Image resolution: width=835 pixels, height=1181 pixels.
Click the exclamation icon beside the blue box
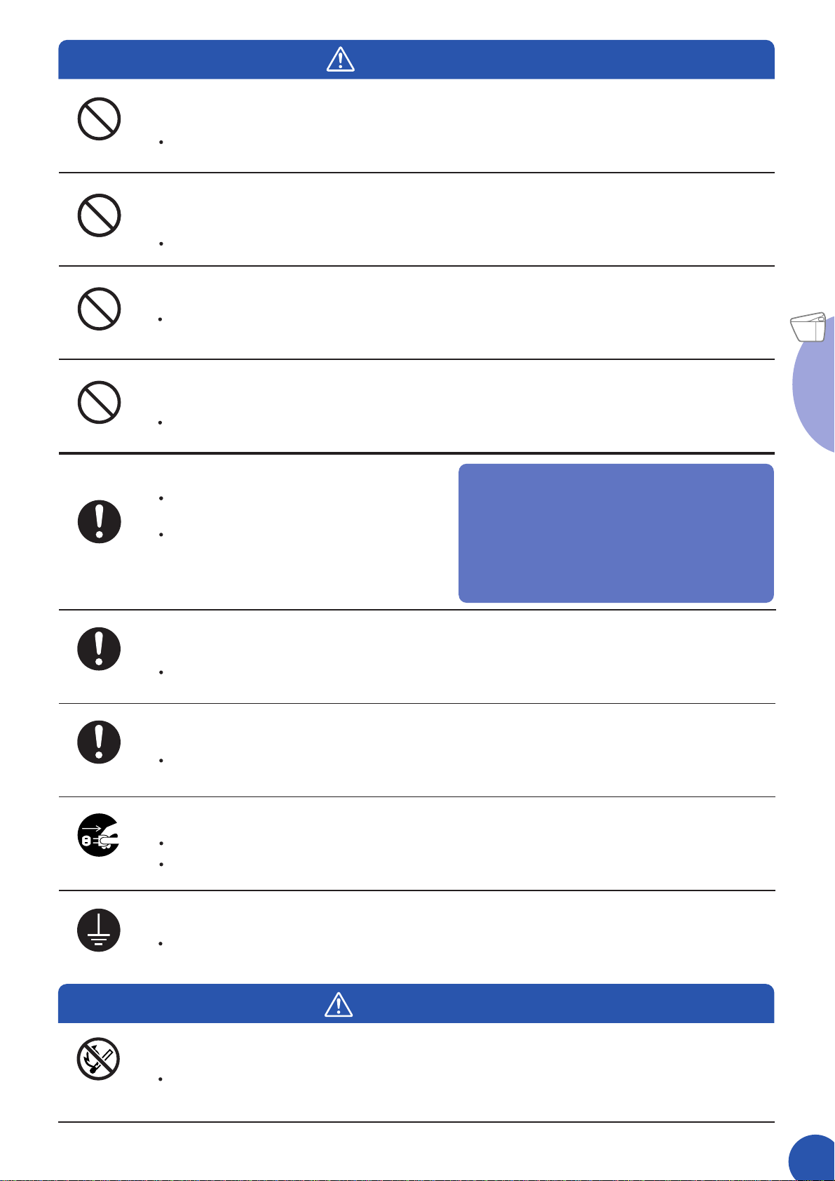point(99,521)
